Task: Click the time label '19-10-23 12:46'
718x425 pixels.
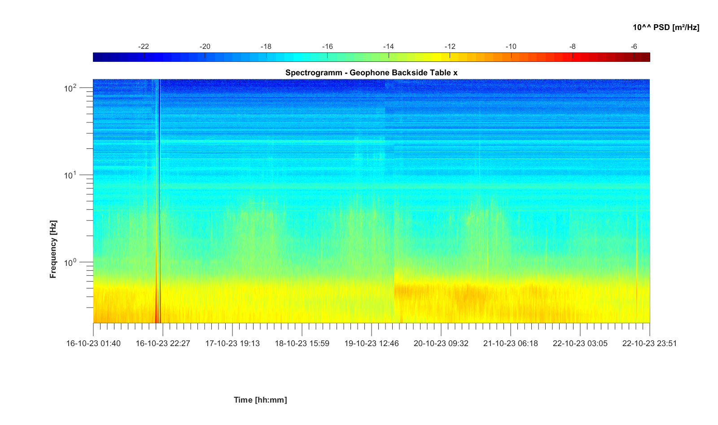Action: coord(372,343)
